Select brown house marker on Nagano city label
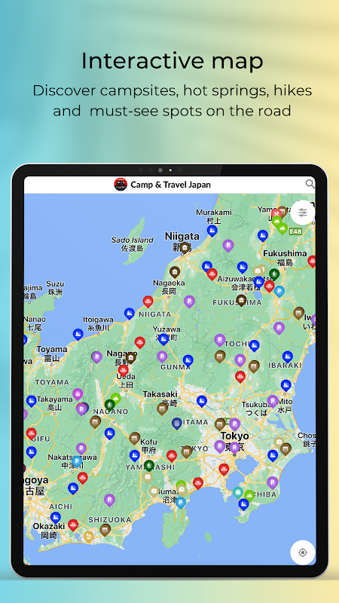 pyautogui.click(x=131, y=357)
